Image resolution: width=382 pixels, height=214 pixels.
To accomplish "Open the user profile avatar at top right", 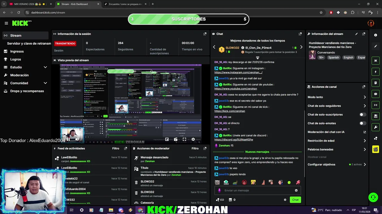I will [371, 23].
